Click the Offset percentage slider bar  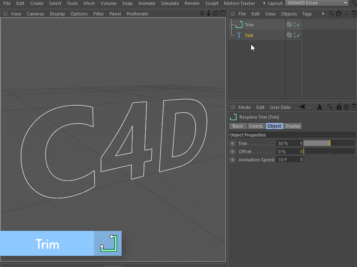(329, 151)
